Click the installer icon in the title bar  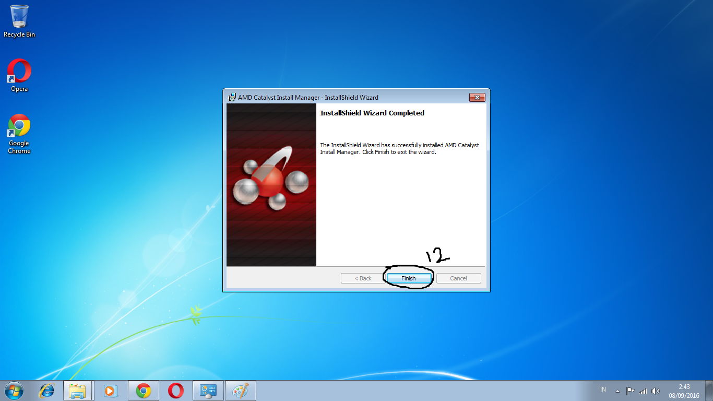[x=232, y=97]
